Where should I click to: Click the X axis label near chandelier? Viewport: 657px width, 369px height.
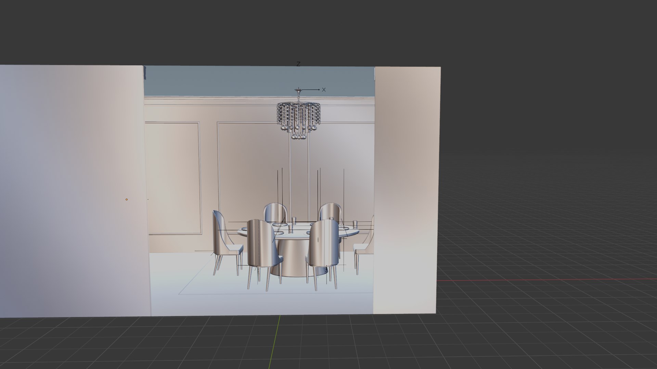pos(324,90)
